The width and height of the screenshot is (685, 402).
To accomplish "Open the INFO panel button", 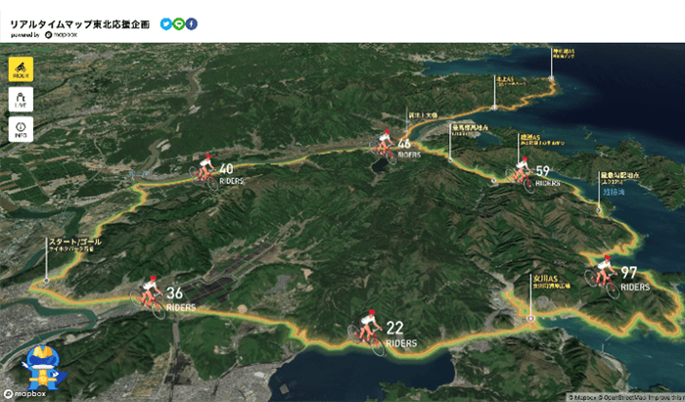I will coord(21,129).
